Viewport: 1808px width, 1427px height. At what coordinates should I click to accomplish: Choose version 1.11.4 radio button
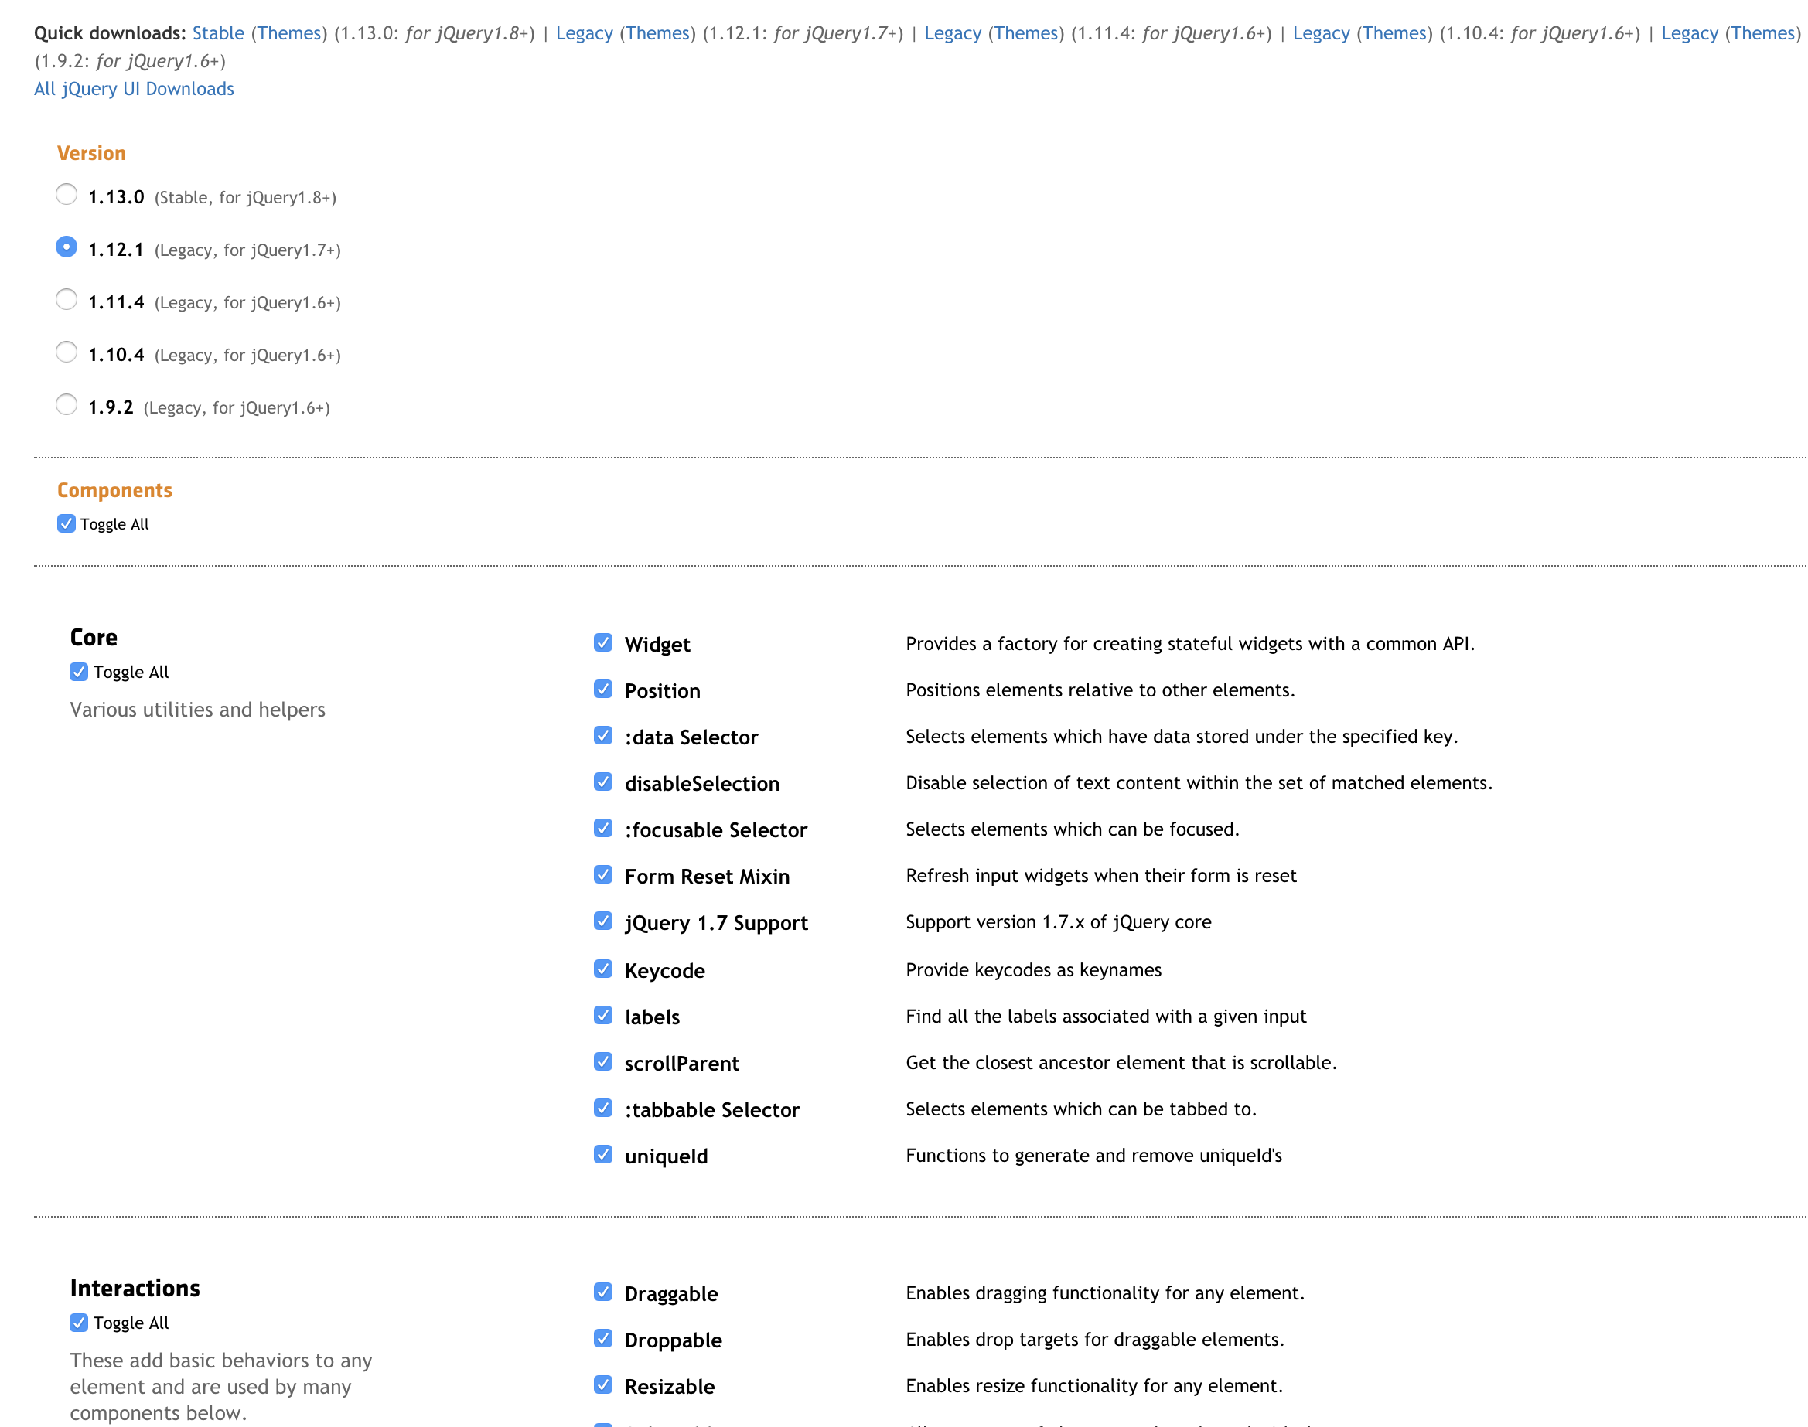coord(66,300)
